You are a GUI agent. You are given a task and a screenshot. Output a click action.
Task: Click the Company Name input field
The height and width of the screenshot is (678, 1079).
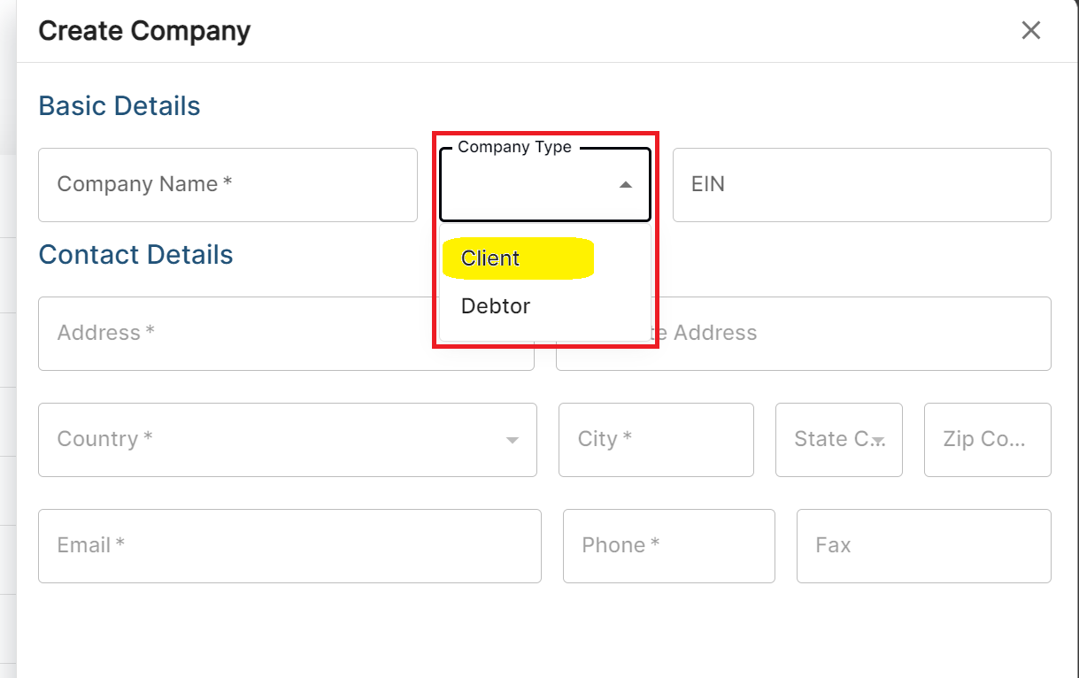point(227,185)
